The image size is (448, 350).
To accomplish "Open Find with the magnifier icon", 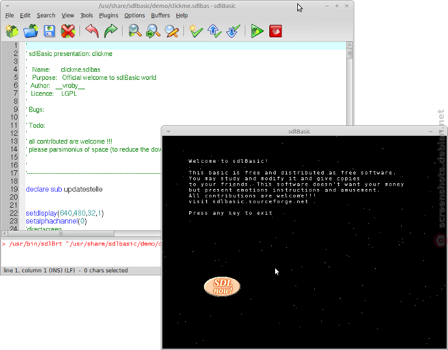I will coord(135,31).
